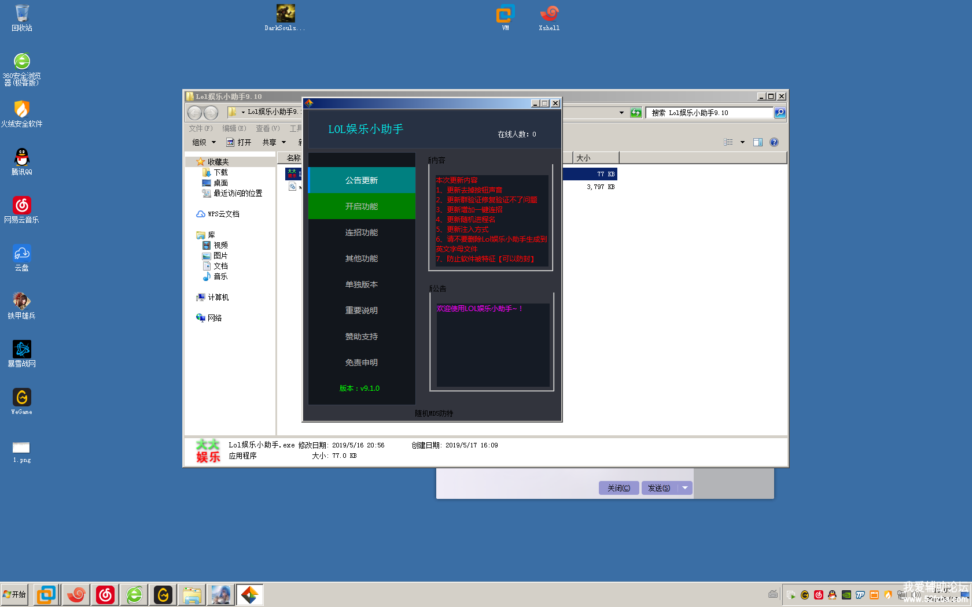Select 桌面 in the favorites tree
Viewport: 972px width, 607px height.
click(220, 183)
